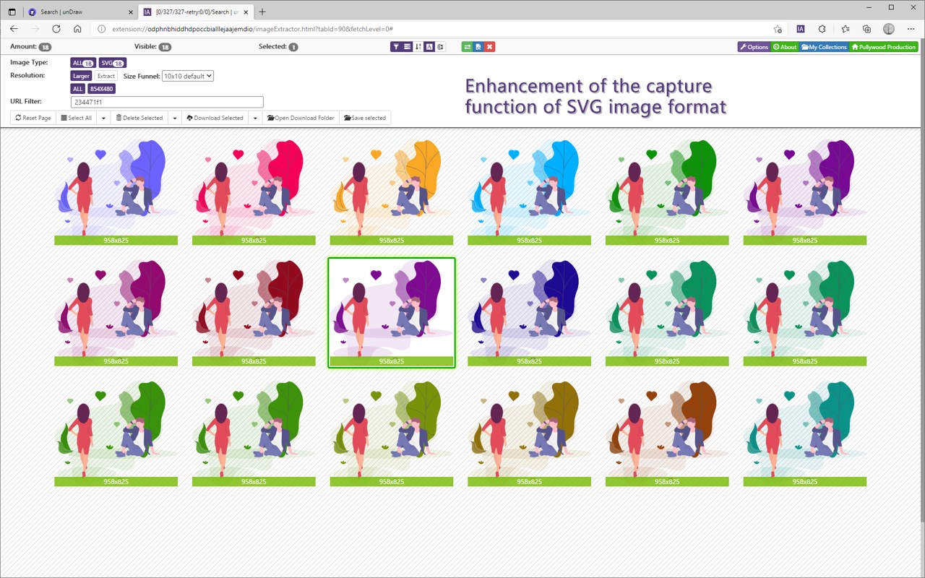Open browser Collections icon

pyautogui.click(x=867, y=29)
